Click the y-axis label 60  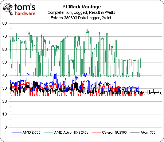(x=4, y=49)
